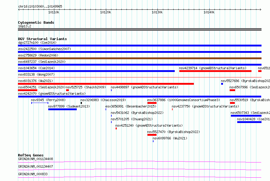The width and height of the screenshot is (270, 181).
Task: Select the esv2422500 (SimonSanchez2007) label
Action: tap(45, 49)
